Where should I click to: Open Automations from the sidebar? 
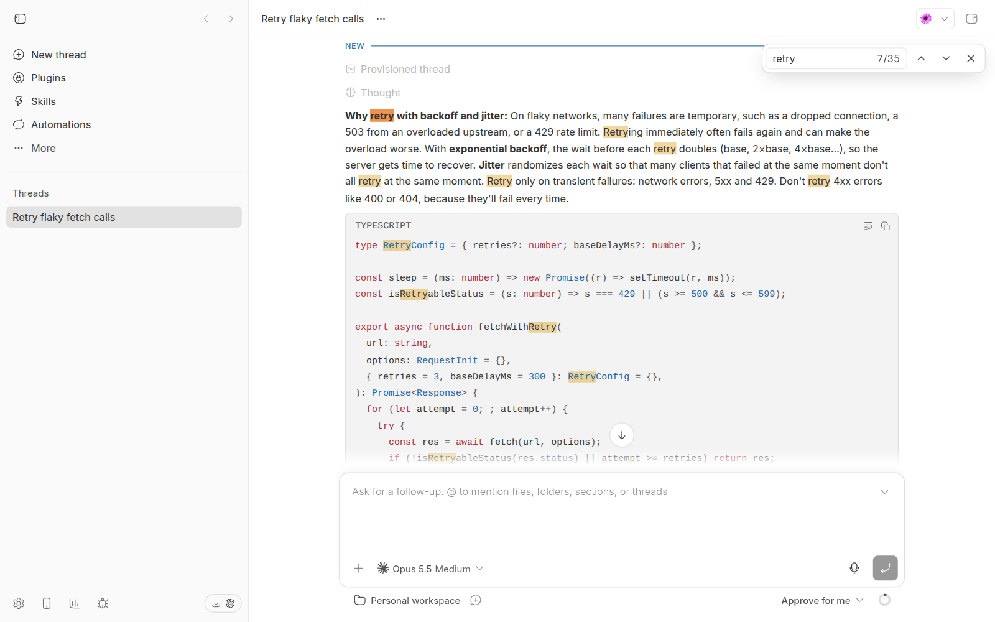(x=124, y=124)
